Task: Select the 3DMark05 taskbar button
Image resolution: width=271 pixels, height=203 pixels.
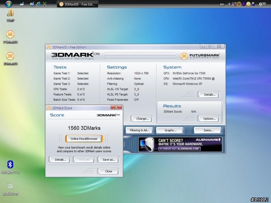Action: tap(77, 4)
